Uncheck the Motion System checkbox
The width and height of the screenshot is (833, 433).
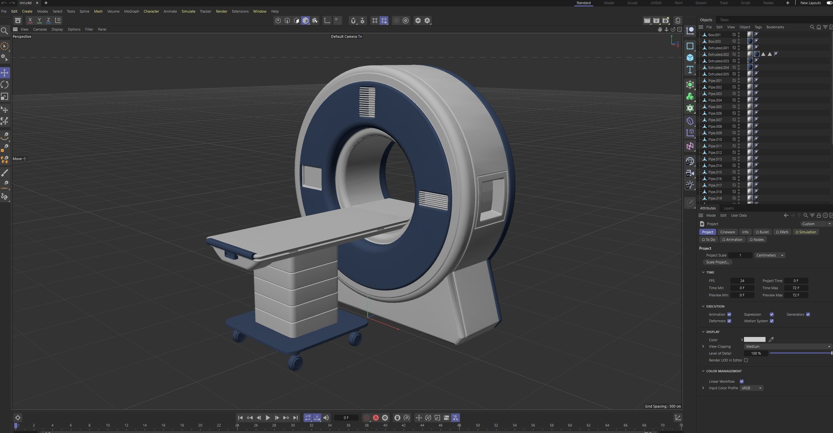click(x=771, y=321)
